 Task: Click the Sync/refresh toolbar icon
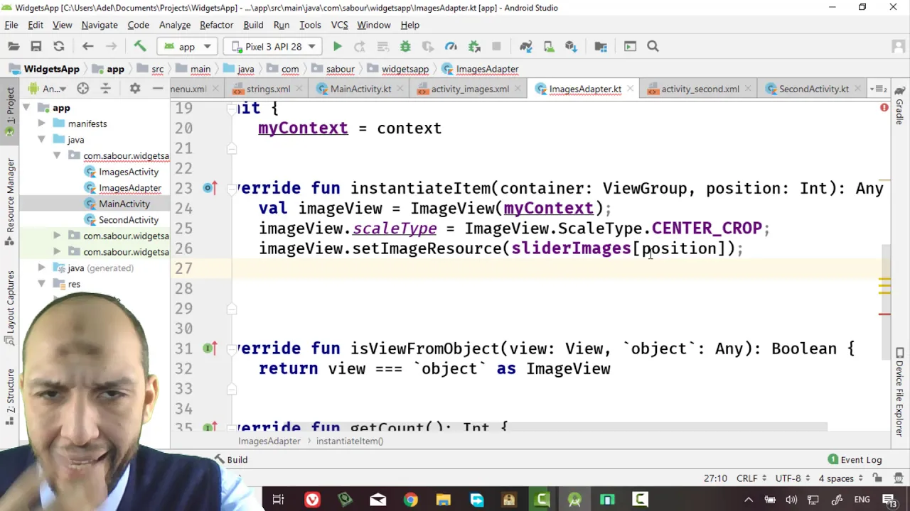click(59, 47)
